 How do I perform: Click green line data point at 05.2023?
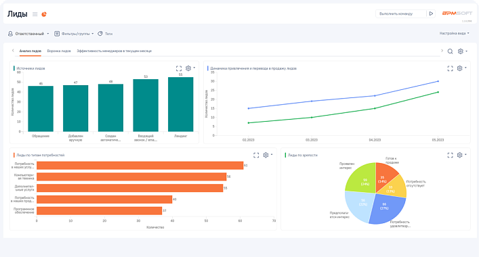tap(438, 92)
